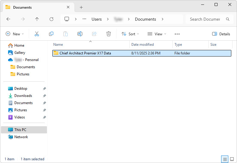Delete the selected folder with the trash icon
Screen dimensions: 237x163
tap(109, 34)
